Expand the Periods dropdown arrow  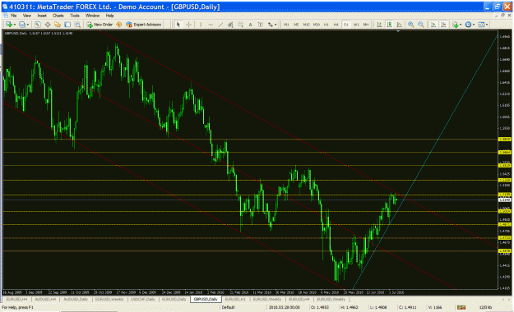click(x=474, y=25)
